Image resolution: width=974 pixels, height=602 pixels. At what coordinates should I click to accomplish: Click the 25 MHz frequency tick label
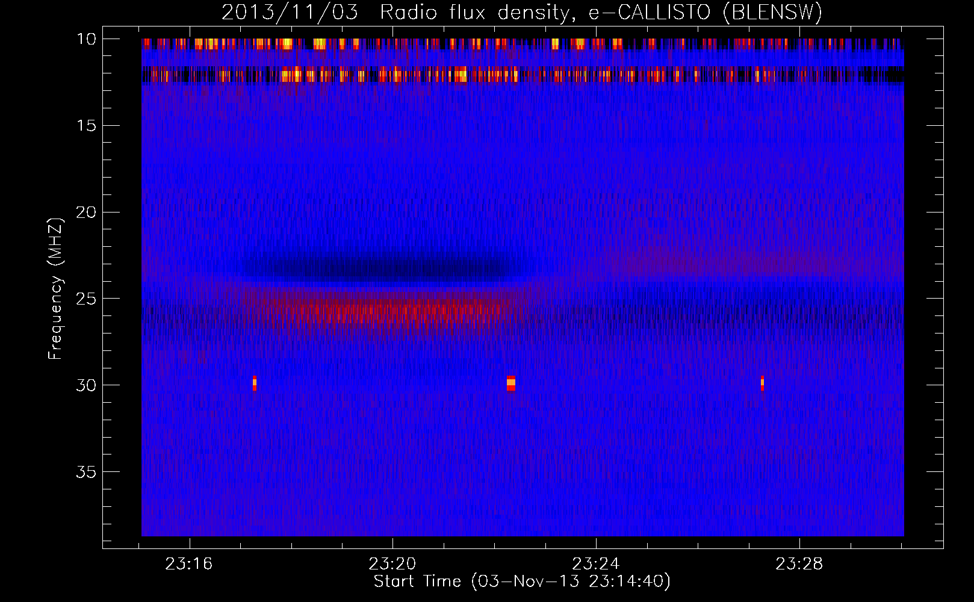87,299
